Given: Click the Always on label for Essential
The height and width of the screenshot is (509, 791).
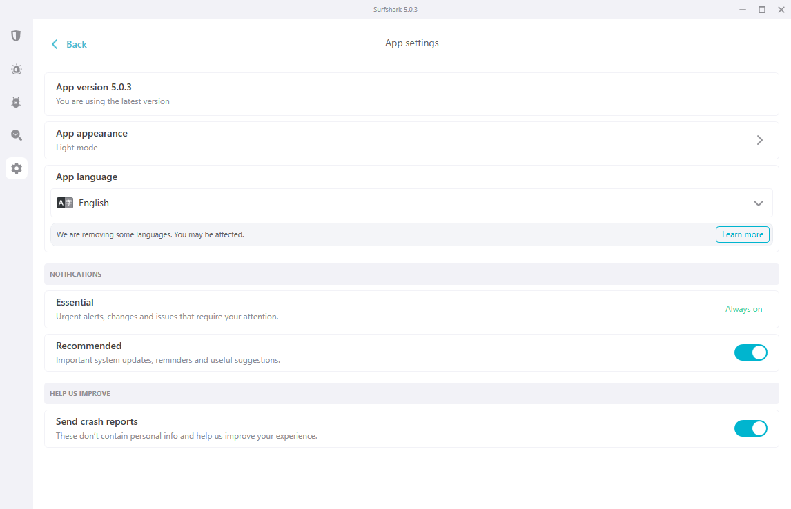Looking at the screenshot, I should coord(743,309).
